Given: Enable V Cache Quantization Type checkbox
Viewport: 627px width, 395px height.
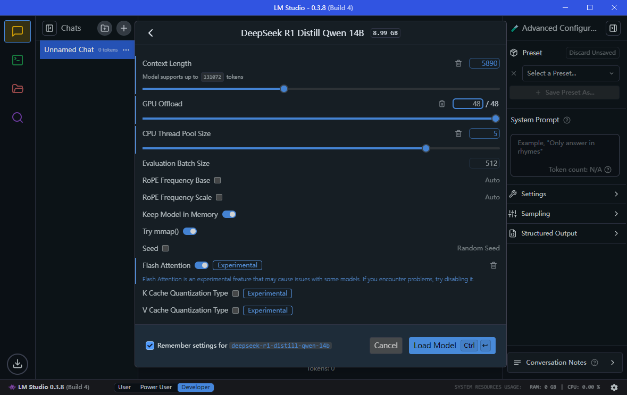Looking at the screenshot, I should [236, 310].
